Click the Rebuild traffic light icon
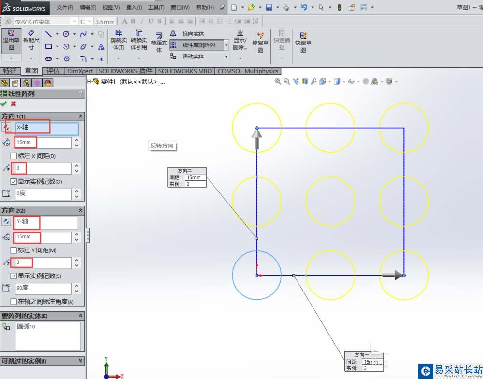The height and width of the screenshot is (379, 483). tap(339, 7)
